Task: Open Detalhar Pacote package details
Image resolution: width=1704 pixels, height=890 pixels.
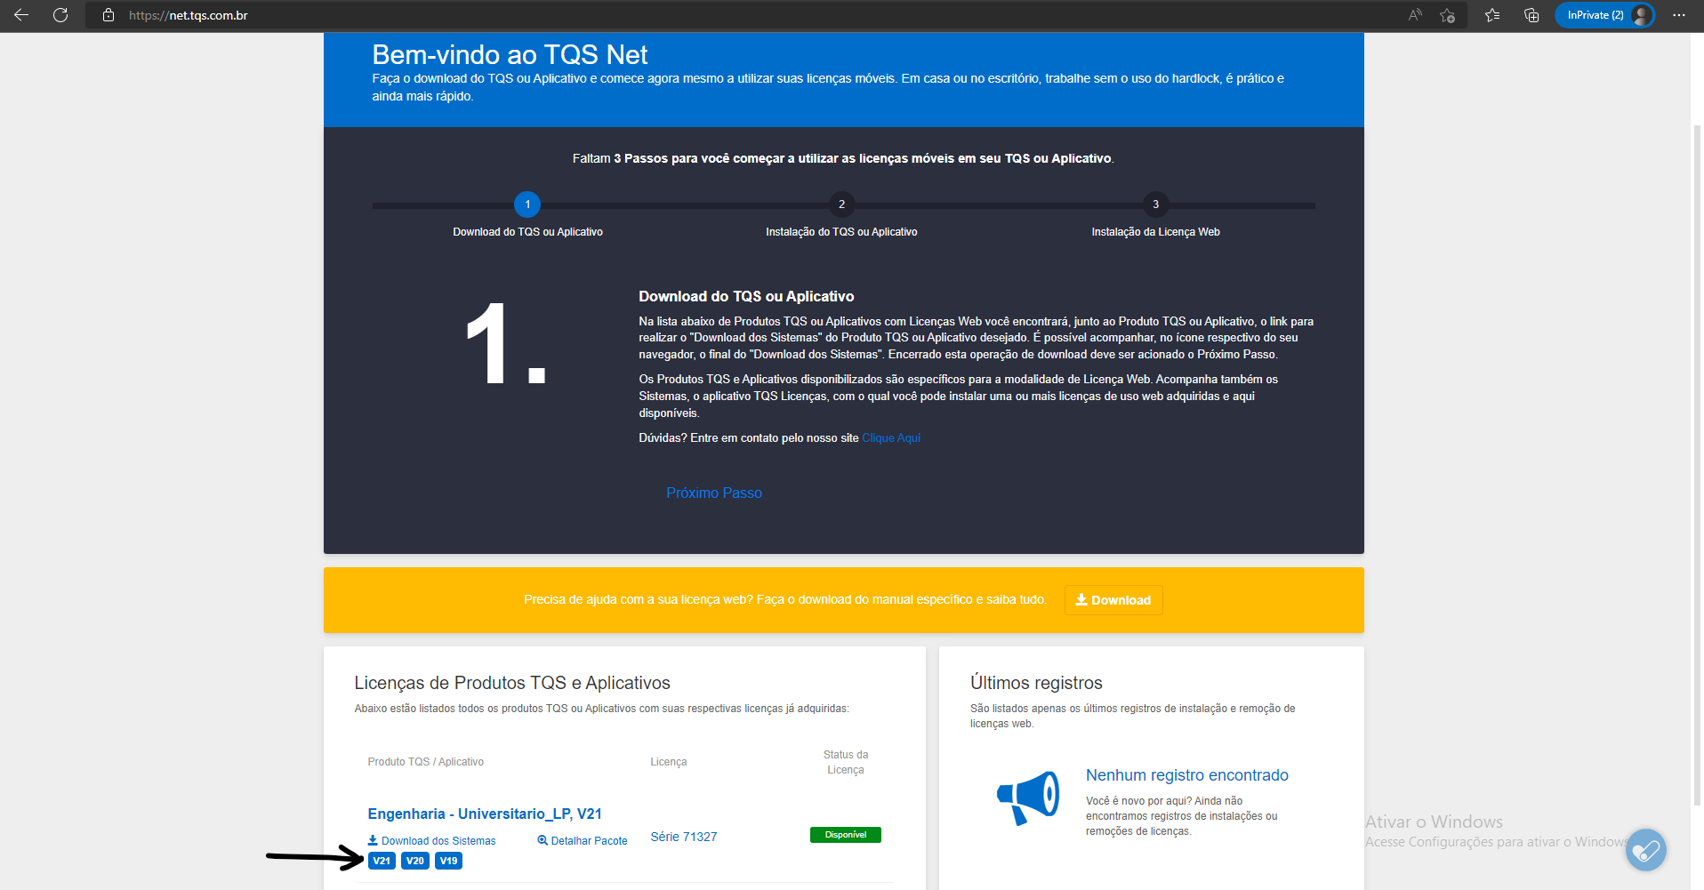Action: (583, 840)
